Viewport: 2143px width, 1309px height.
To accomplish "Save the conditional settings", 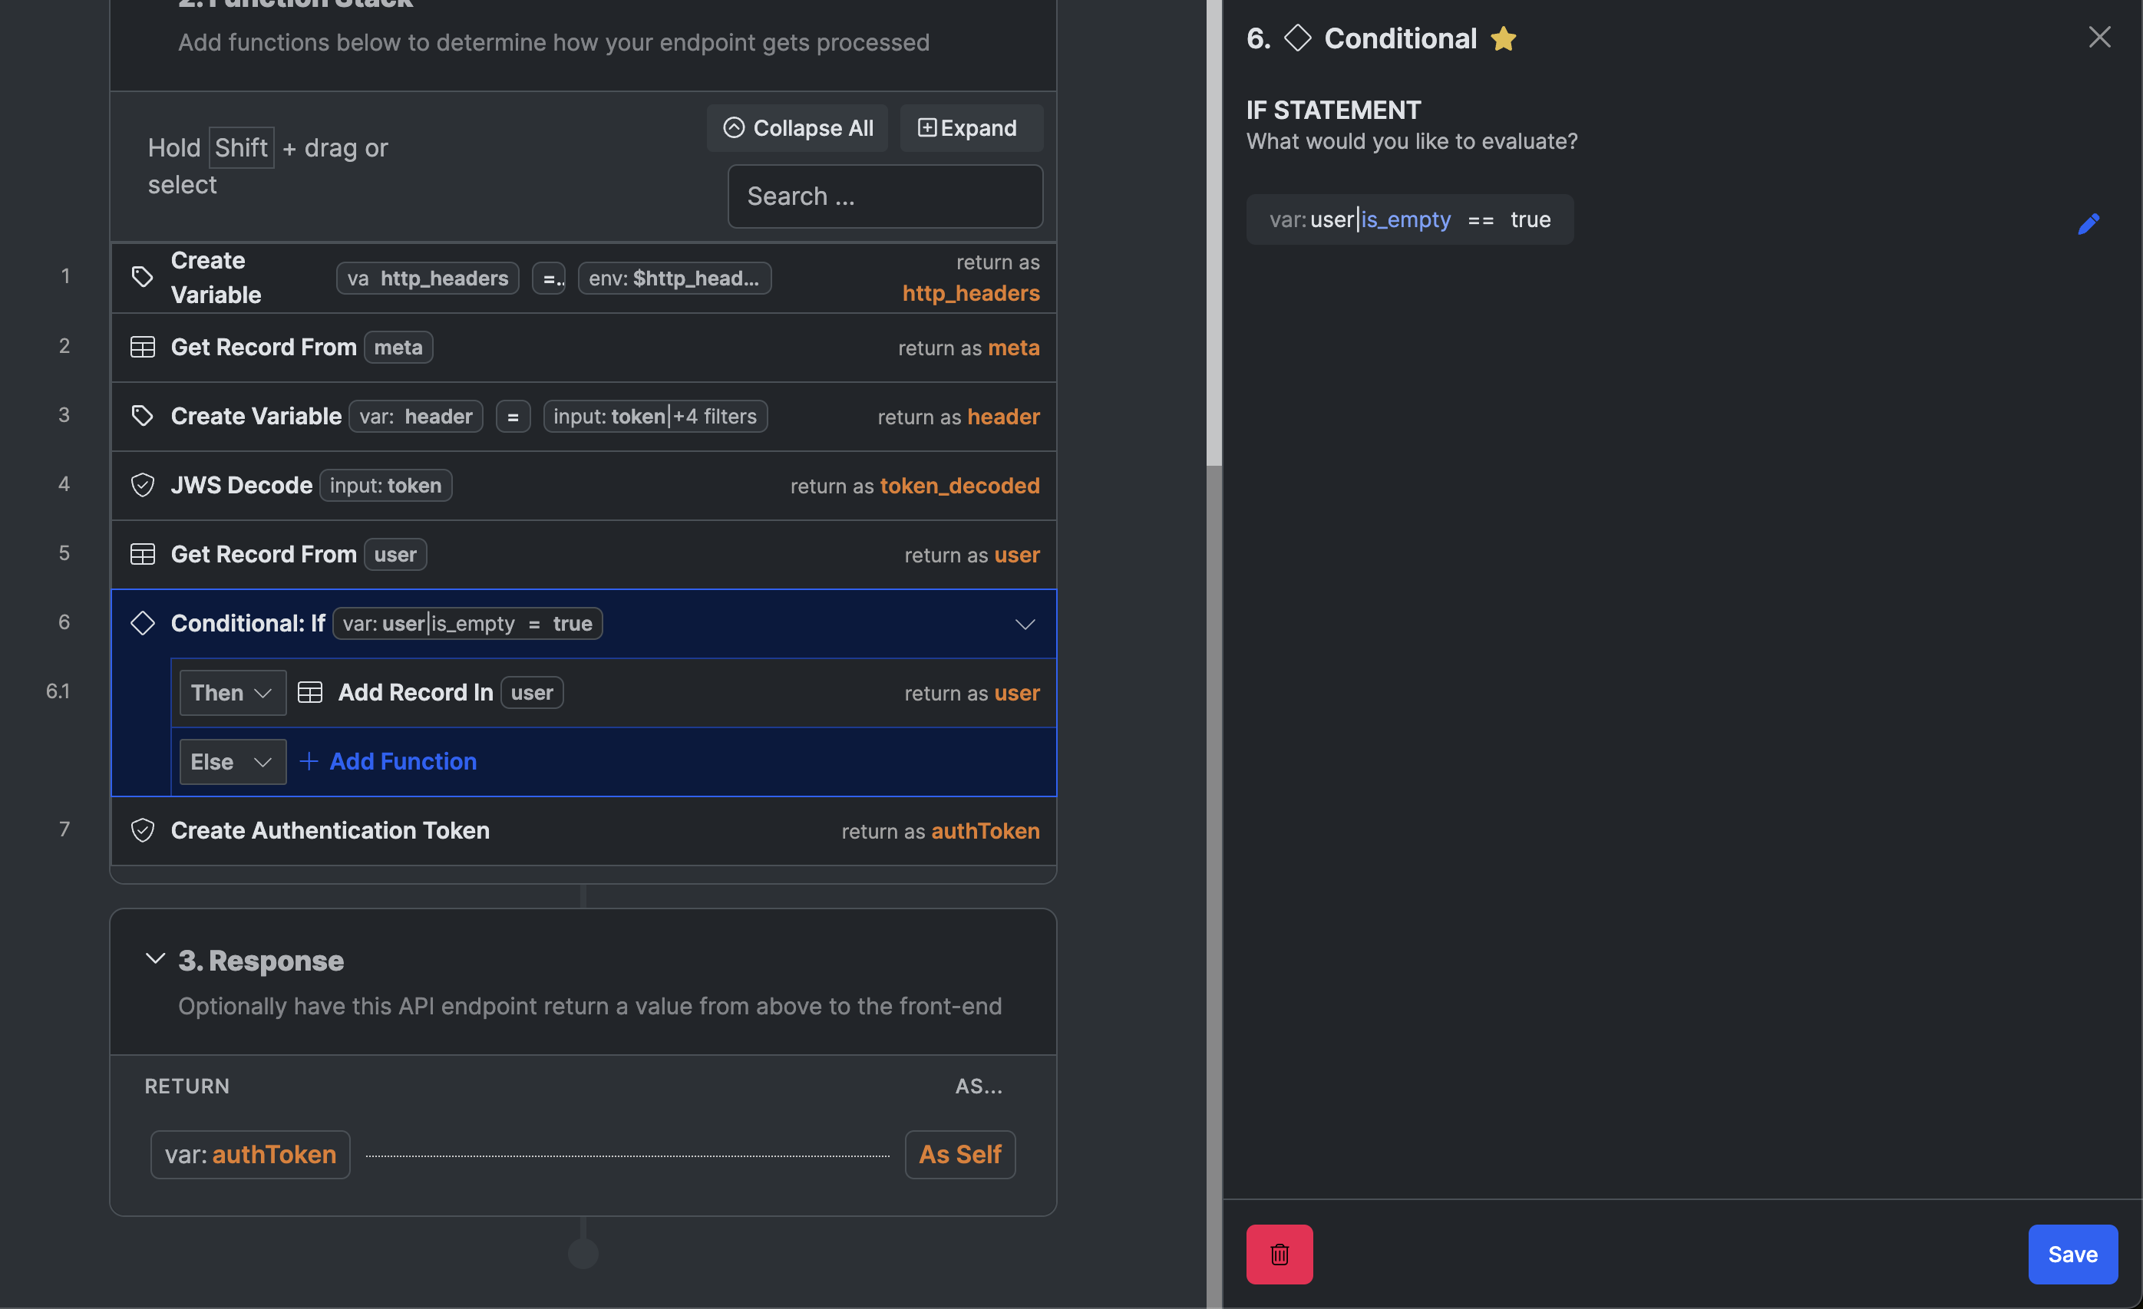I will click(x=2072, y=1254).
